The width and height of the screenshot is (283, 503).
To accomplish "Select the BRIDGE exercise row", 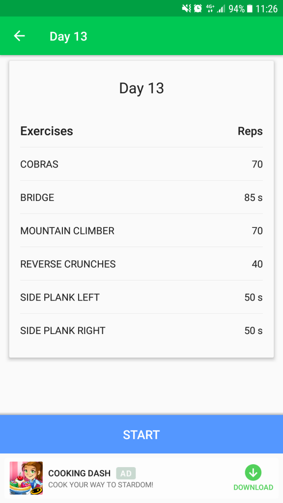I will pyautogui.click(x=141, y=197).
